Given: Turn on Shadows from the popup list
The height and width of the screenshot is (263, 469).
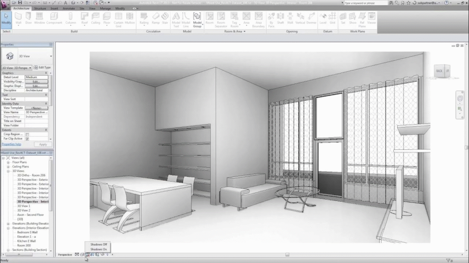Looking at the screenshot, I should pos(98,249).
